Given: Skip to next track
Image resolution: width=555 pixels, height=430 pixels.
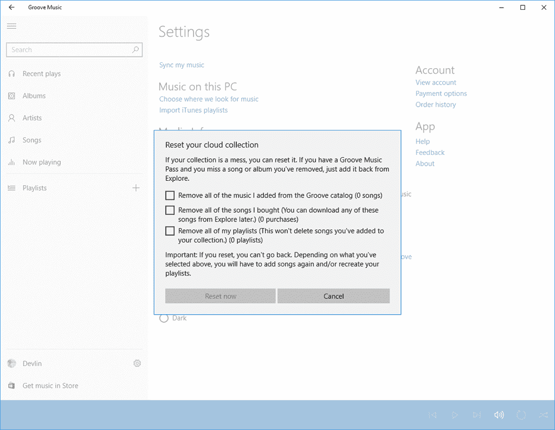Looking at the screenshot, I should (477, 415).
